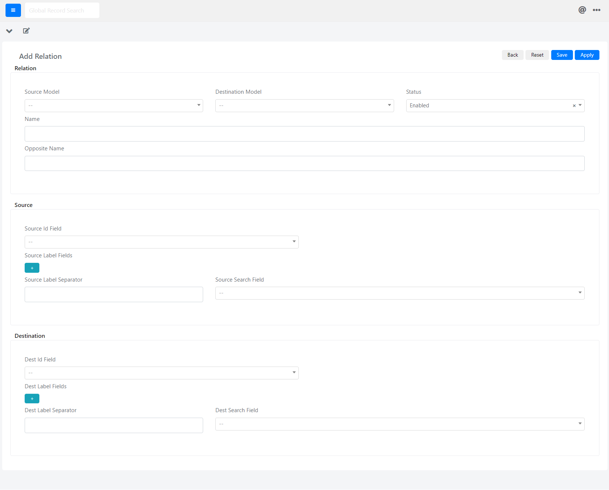
Task: Click the Opposite Name label
Action: point(45,149)
